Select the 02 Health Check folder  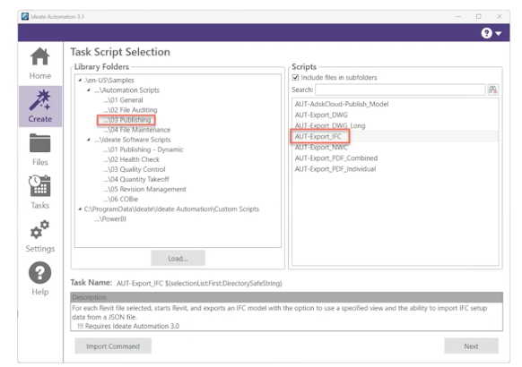131,159
